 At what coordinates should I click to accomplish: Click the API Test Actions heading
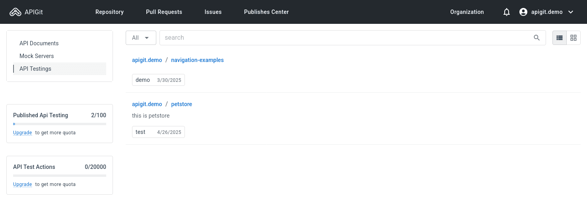pos(34,167)
